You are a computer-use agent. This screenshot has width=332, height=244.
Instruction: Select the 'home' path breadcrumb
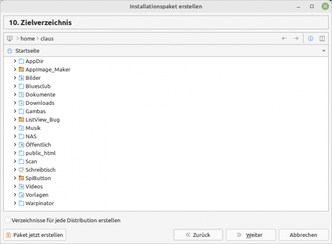[28, 38]
